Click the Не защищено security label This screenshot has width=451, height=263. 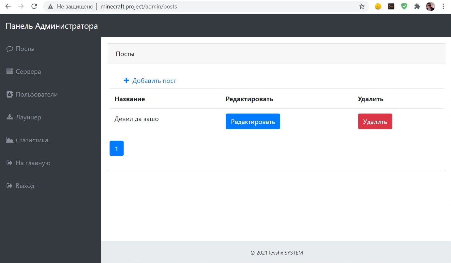click(75, 6)
